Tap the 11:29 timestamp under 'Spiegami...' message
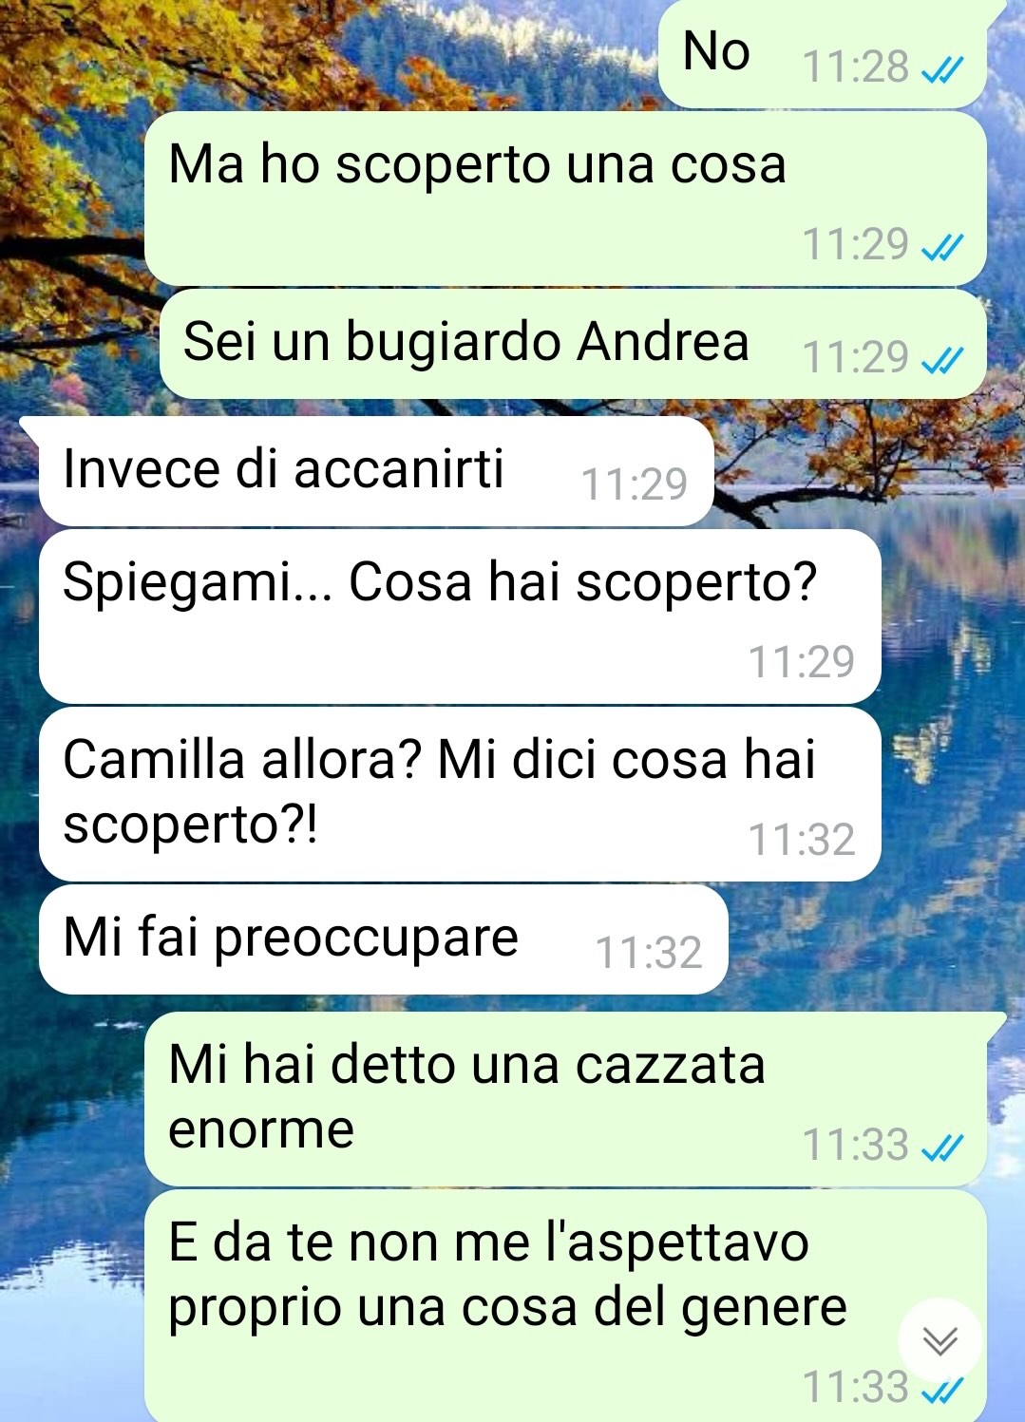Screen dimensions: 1025x1422 tap(802, 662)
